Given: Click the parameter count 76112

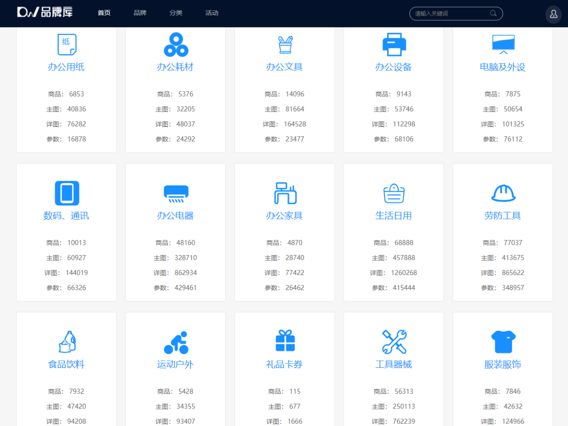Looking at the screenshot, I should pos(513,139).
